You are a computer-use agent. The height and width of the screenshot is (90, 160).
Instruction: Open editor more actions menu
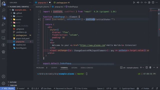[x=157, y=2]
